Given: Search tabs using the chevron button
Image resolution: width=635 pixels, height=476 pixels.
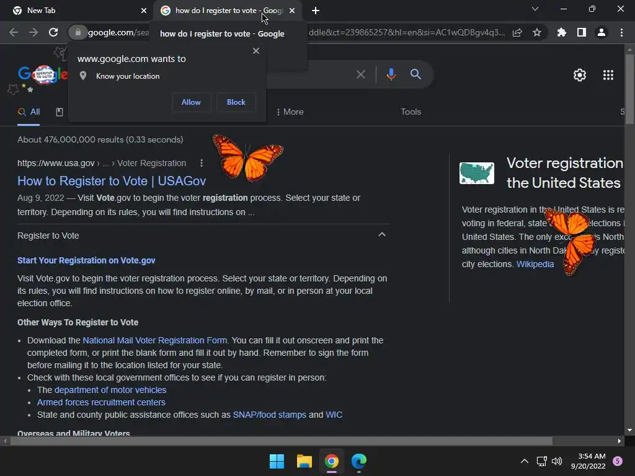Looking at the screenshot, I should 535,9.
